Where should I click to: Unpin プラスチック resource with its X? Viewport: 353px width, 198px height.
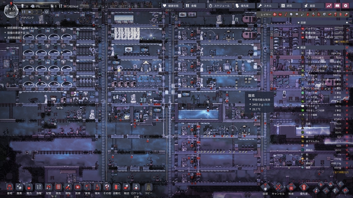[x=347, y=106]
